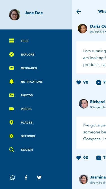The image size is (106, 189).
Task: Like Daria's post with the heart
Action: pos(79,82)
